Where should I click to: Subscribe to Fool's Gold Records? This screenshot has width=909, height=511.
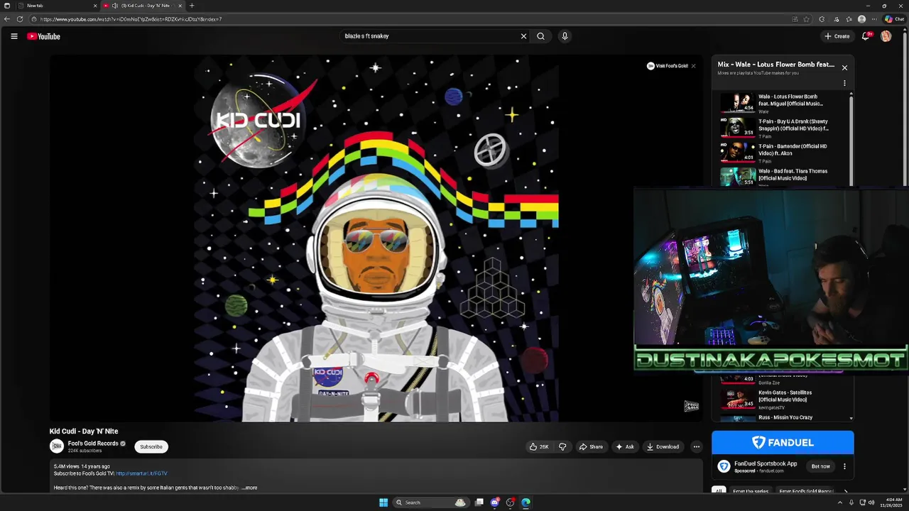(x=151, y=446)
